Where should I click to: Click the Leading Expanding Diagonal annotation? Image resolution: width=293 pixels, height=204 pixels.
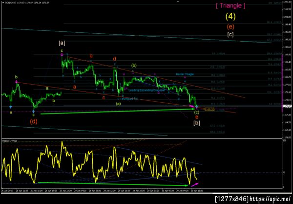point(146,90)
